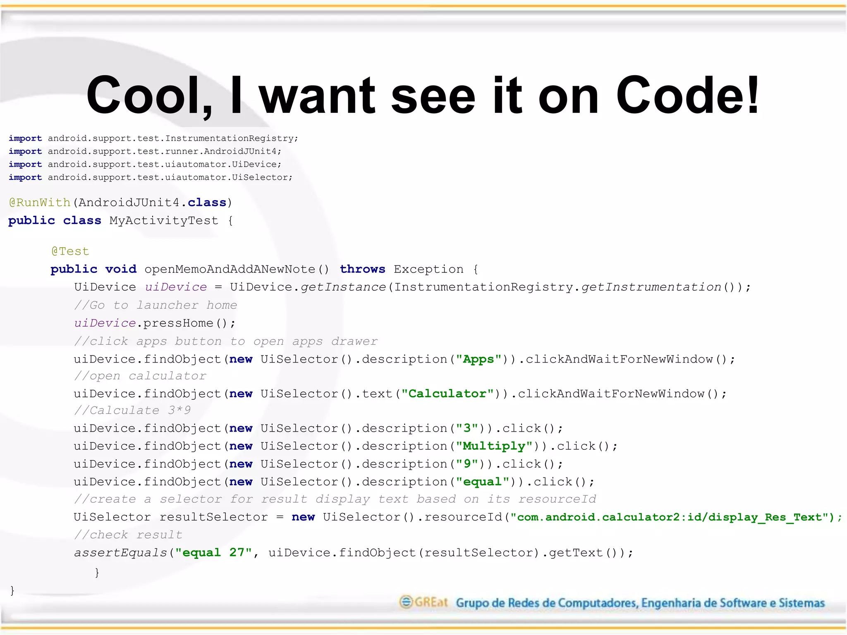Screen dimensions: 847x635
Task: Click the import UiDevice line
Action: [145, 165]
